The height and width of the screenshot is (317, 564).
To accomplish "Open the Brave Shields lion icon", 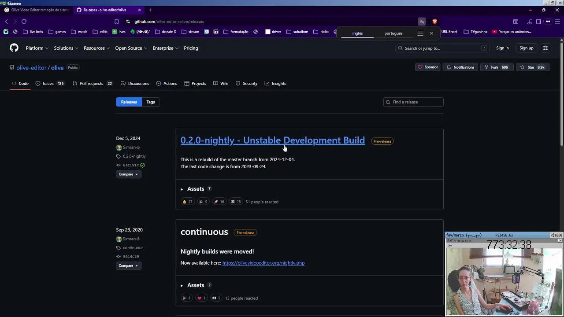I will point(434,22).
